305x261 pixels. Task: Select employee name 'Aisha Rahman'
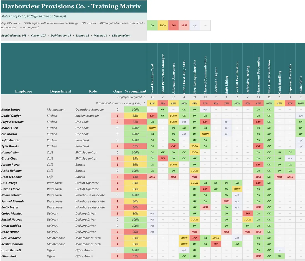tap(11, 171)
